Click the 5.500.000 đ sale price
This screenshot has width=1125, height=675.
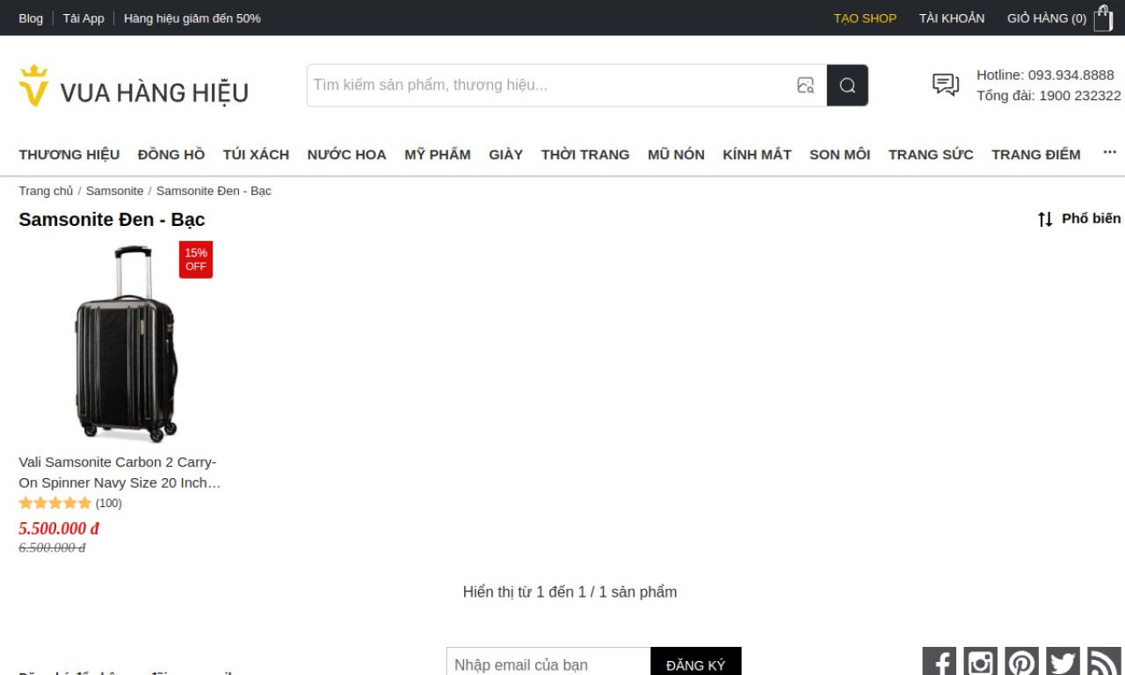(59, 528)
